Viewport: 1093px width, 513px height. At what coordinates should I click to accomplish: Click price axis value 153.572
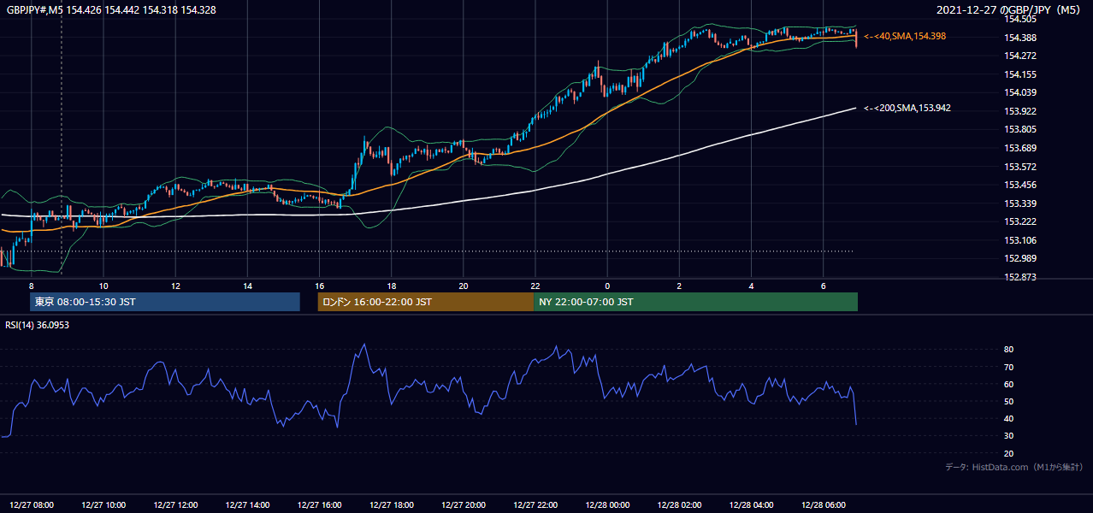click(x=1019, y=167)
